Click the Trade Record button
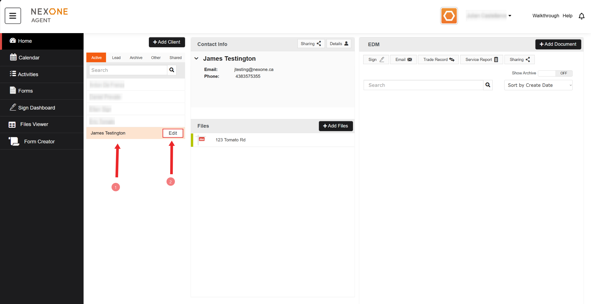 (438, 59)
